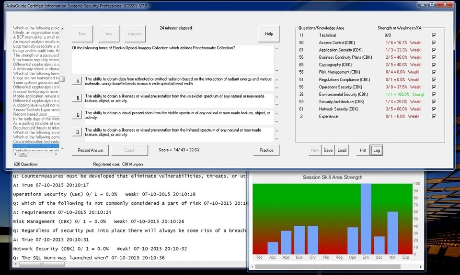Select 'Secure Sockets Layer sessi' question
This screenshot has width=460, height=275.
tap(36, 110)
